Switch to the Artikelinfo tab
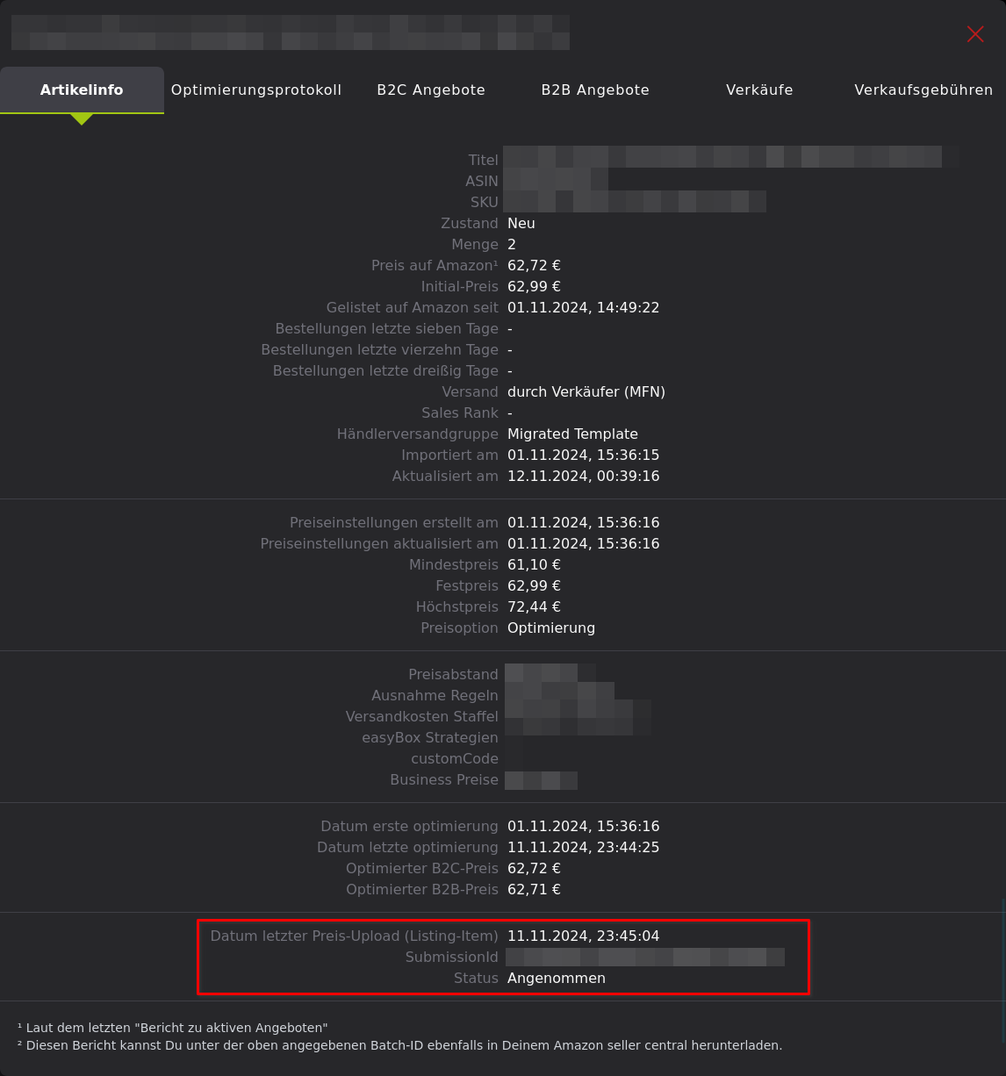Image resolution: width=1006 pixels, height=1076 pixels. pyautogui.click(x=82, y=90)
